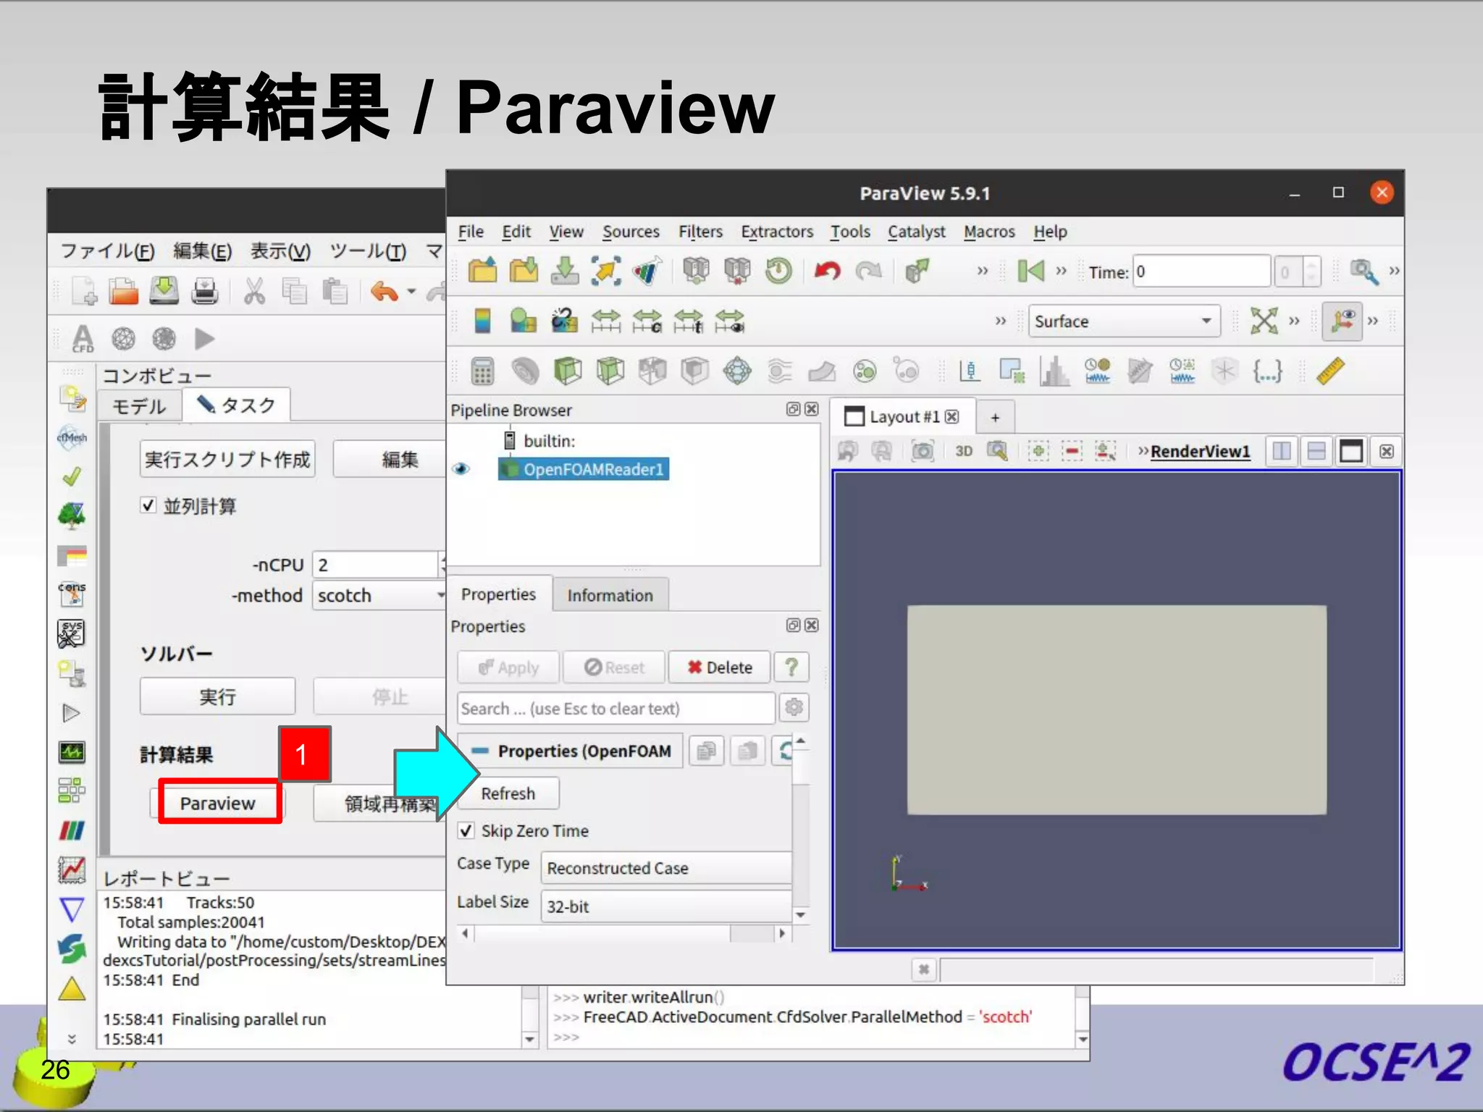
Task: Click the Ruler measurement icon
Action: [1330, 371]
